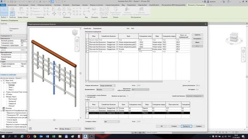Select the Modify tool in the ribbon
Image resolution: width=248 pixels, height=139 pixels.
(4, 11)
